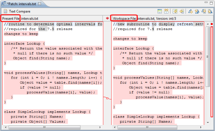This screenshot has height=131, width=215.
Task: Click the Switch Compare Viewer icon
Action: (160, 12)
